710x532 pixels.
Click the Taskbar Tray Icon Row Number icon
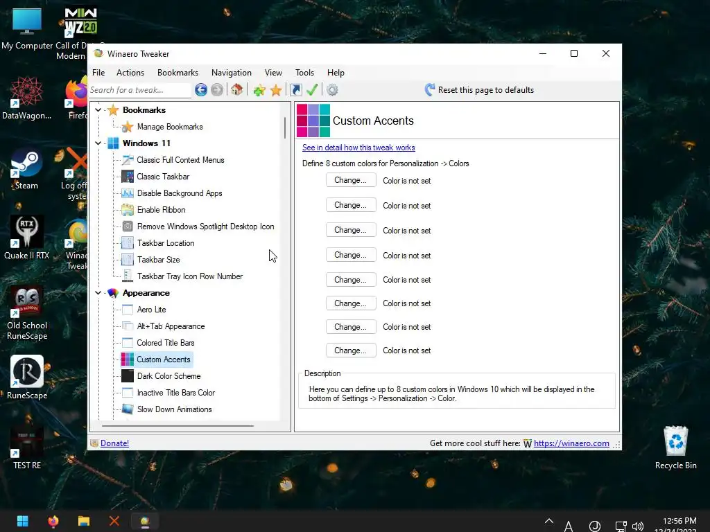(x=128, y=276)
